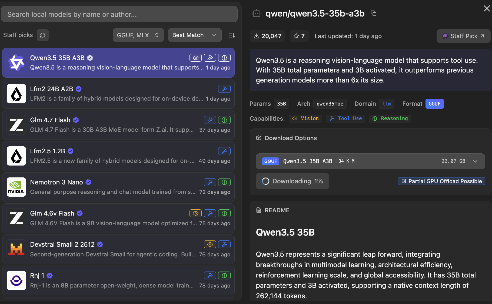
Task: Click the Nvidia Nemotron 3 Nano logo
Action: pos(16,187)
